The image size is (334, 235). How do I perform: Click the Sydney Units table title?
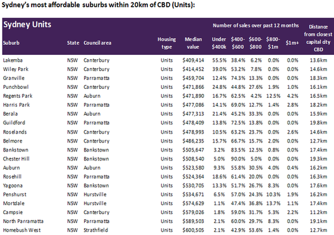(x=27, y=25)
